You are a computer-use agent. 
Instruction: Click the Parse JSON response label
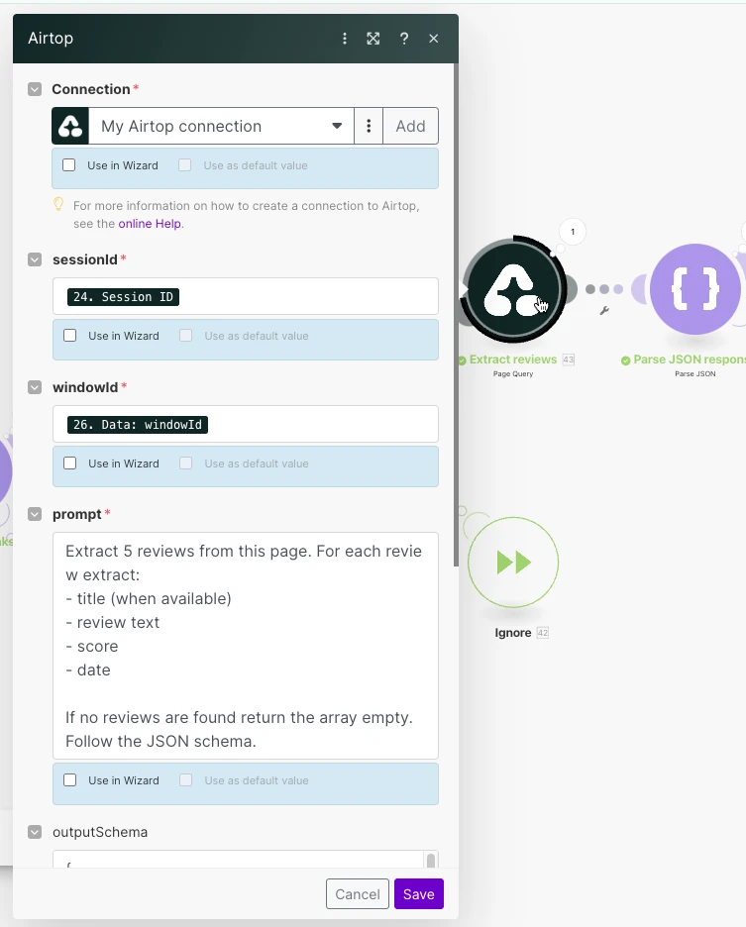690,360
